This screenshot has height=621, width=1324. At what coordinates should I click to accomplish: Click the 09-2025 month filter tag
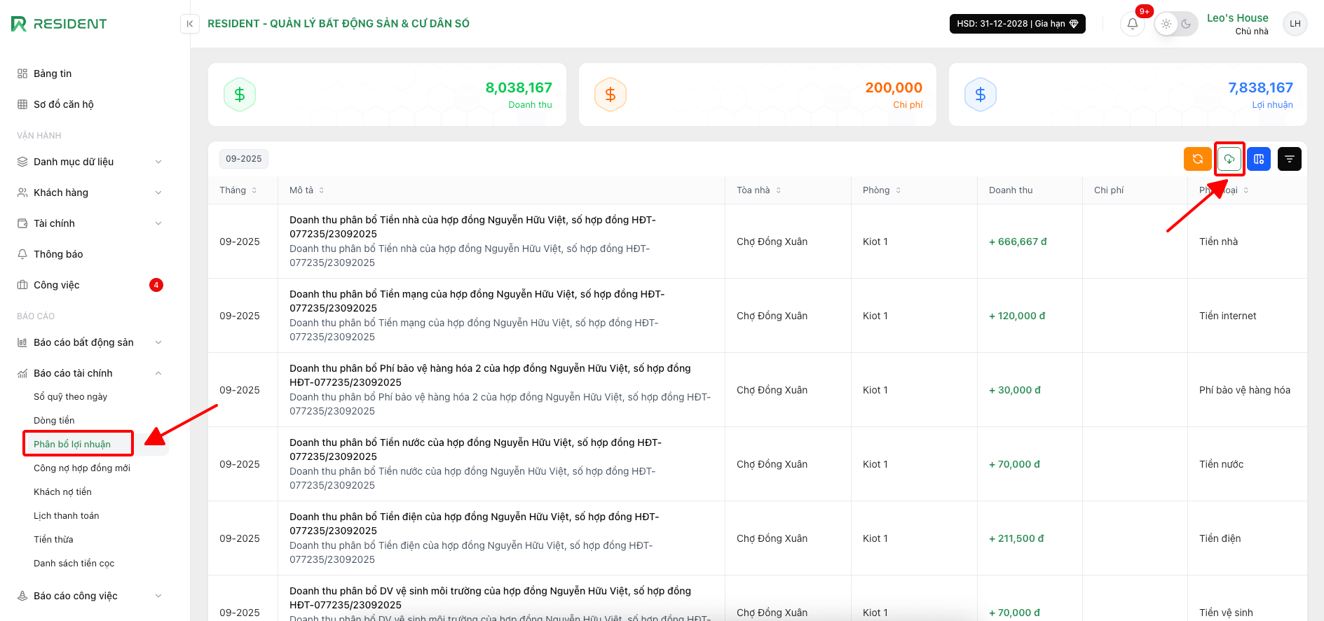click(243, 159)
